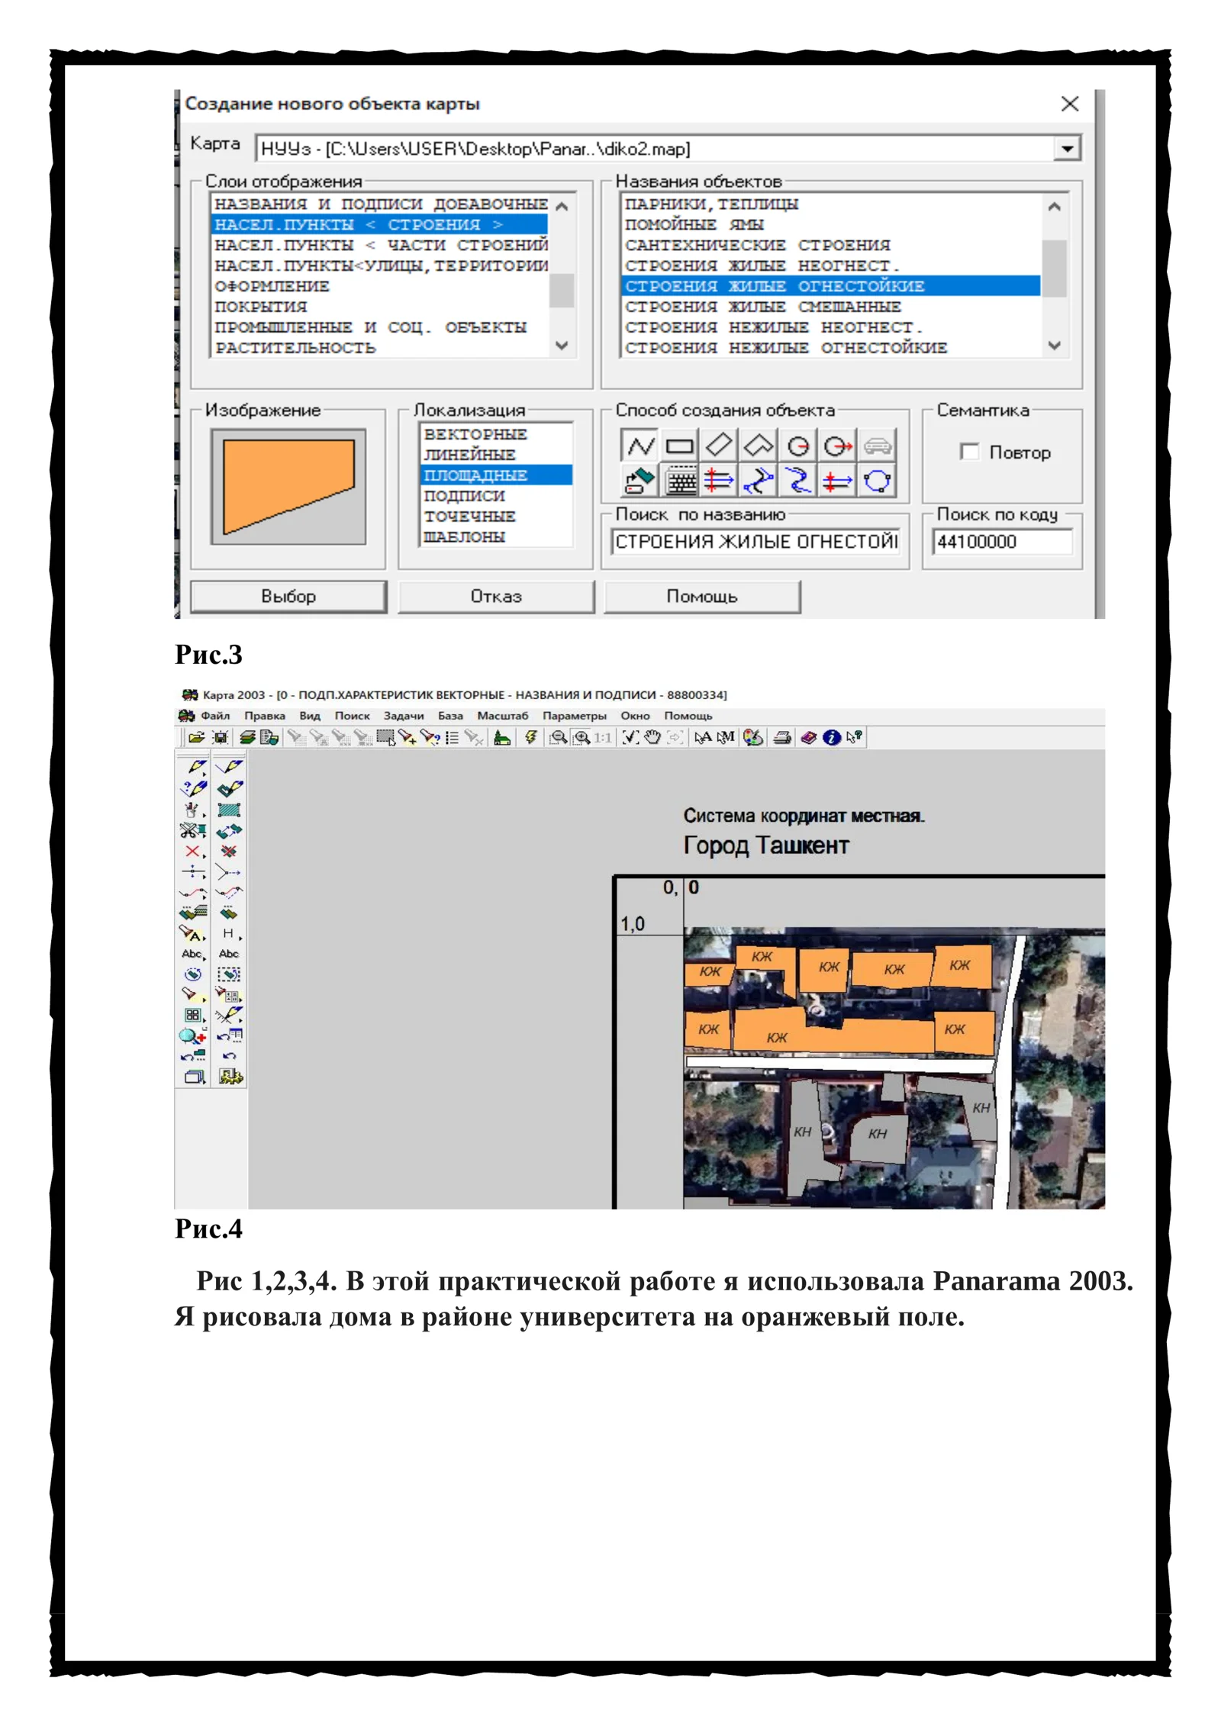Click the orange polygon image preview
1221x1726 pixels.
click(x=288, y=486)
